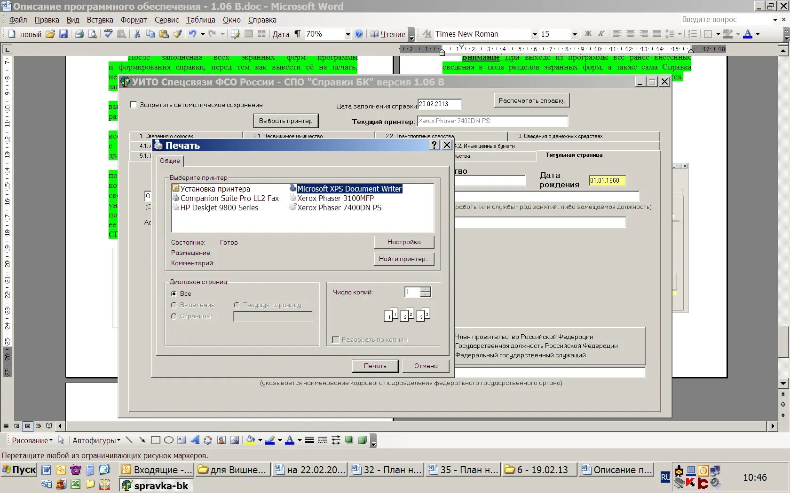Click the 'Найти принтер...' button
Screen dimensions: 790x493
point(404,259)
